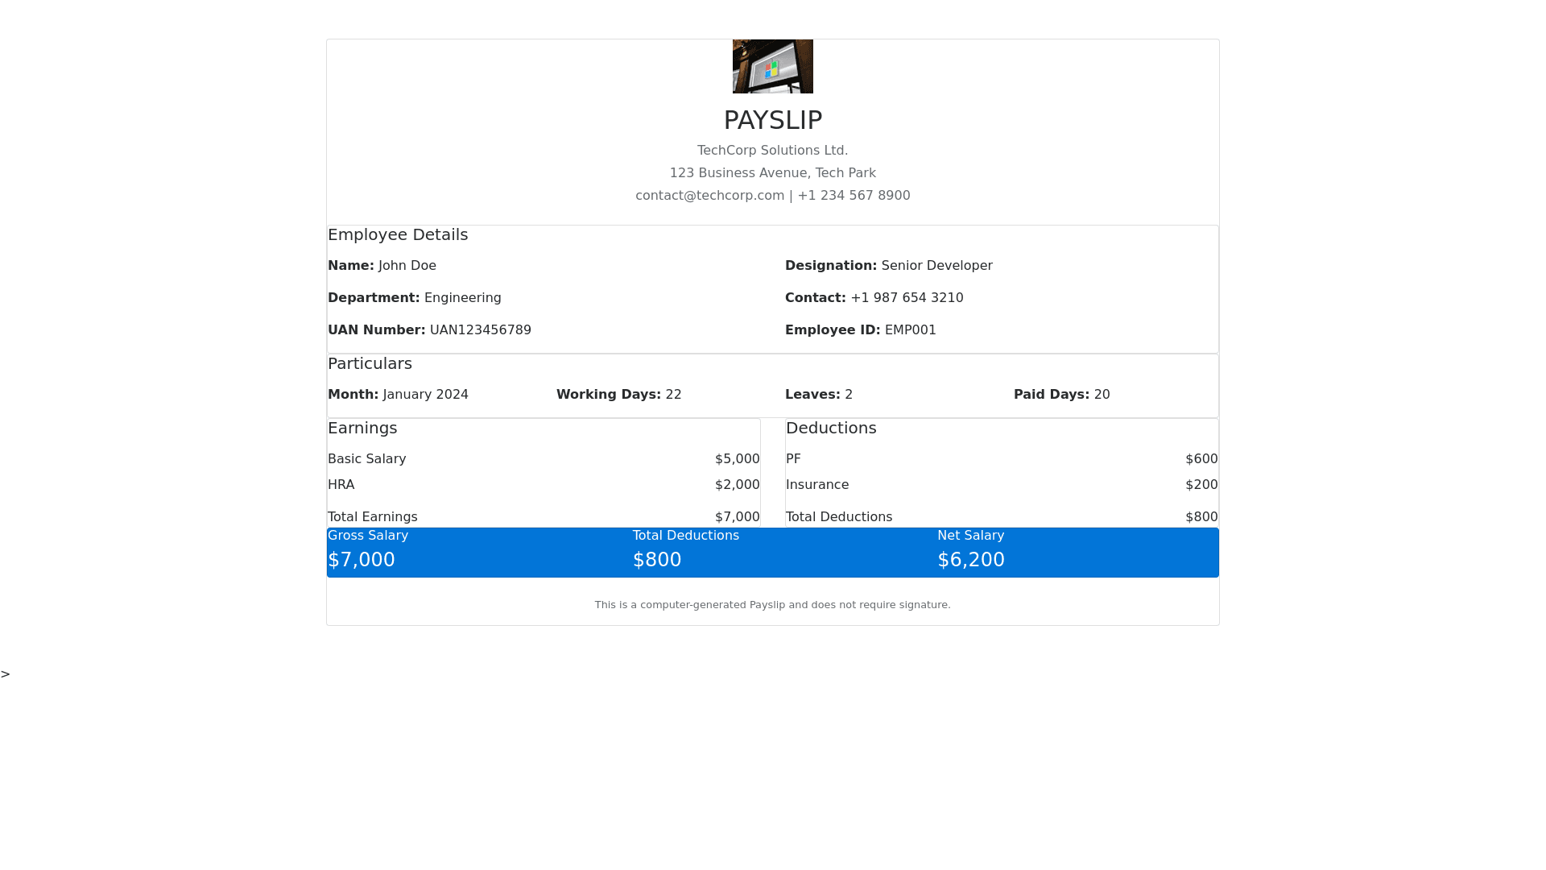Click the Net Salary $6,200 amount
Screen dimensions: 1546x870
coord(971,560)
